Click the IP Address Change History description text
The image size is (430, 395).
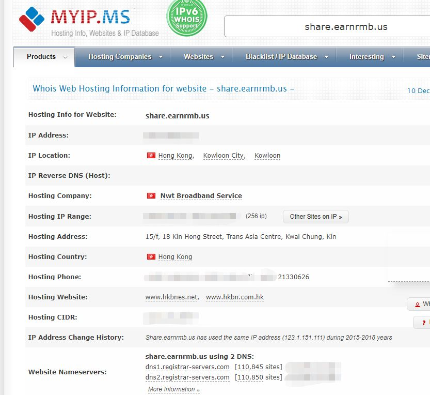tap(269, 338)
